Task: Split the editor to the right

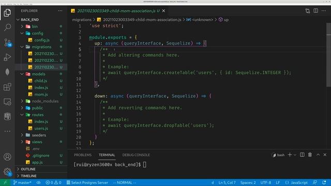Action: (x=315, y=10)
